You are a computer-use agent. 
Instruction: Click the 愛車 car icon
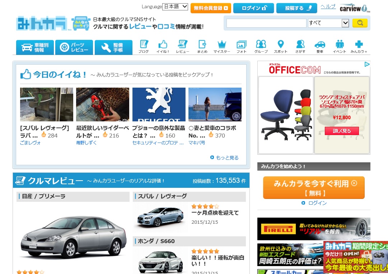point(320,46)
